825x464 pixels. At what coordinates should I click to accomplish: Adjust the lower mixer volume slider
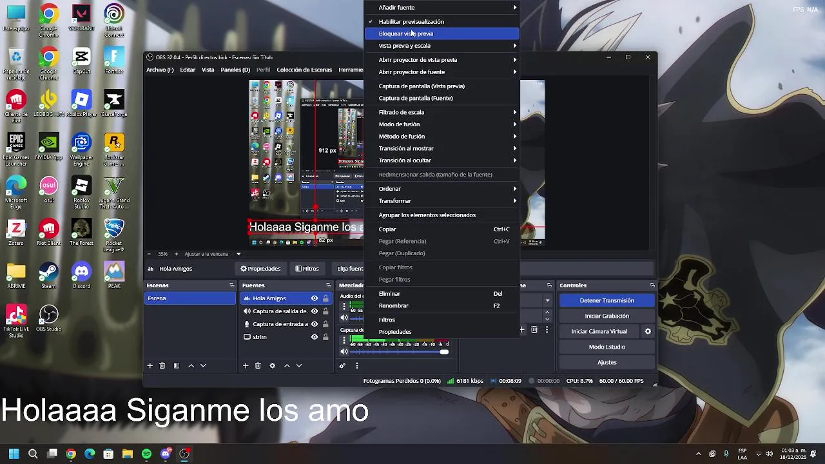point(399,352)
